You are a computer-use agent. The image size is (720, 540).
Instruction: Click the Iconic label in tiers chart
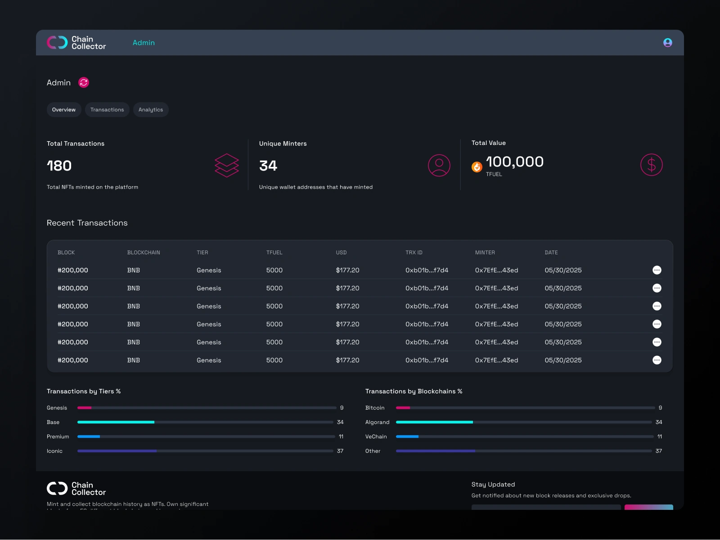(x=55, y=451)
